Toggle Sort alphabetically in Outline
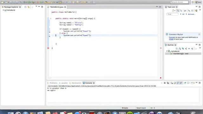Viewport: 203px width, 114px height. click(x=180, y=48)
